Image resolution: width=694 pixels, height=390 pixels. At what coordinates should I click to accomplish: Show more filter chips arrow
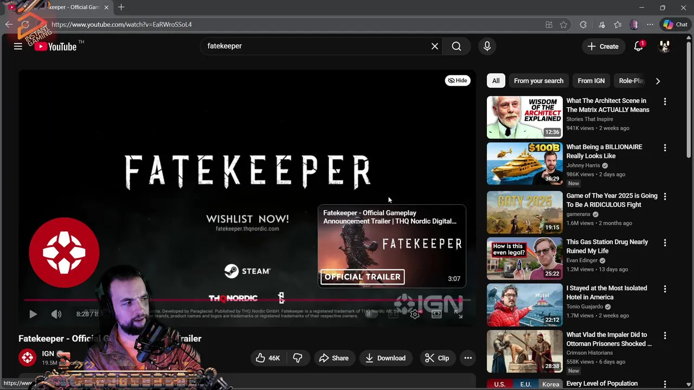(x=658, y=81)
